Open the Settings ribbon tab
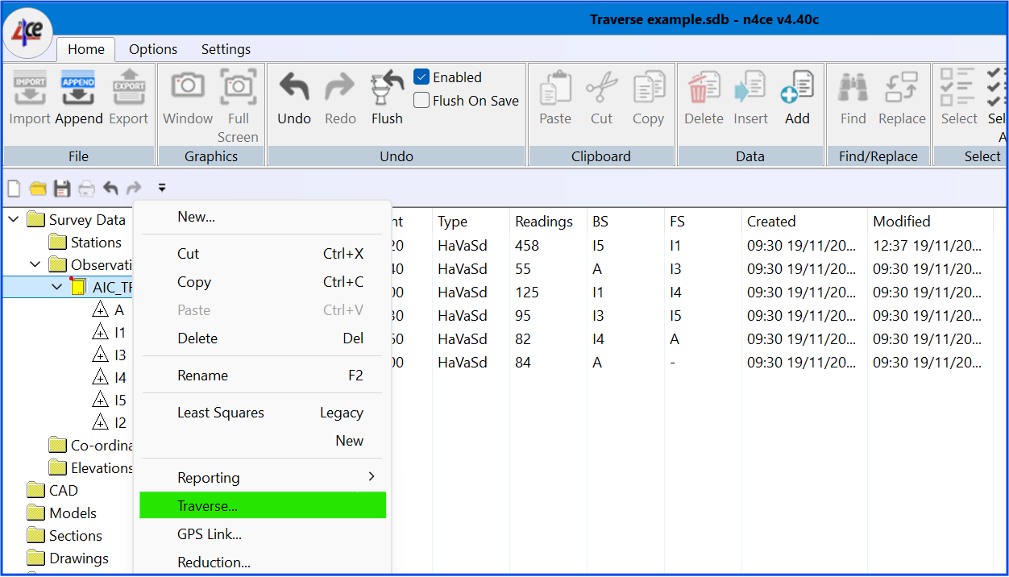Screen dimensions: 1009x577 click(x=226, y=49)
